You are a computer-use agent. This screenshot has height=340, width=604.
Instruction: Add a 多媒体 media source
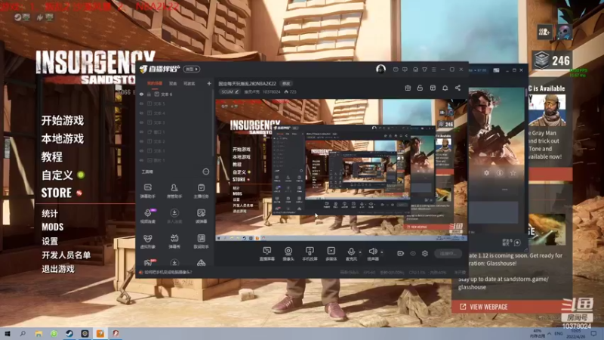(331, 254)
